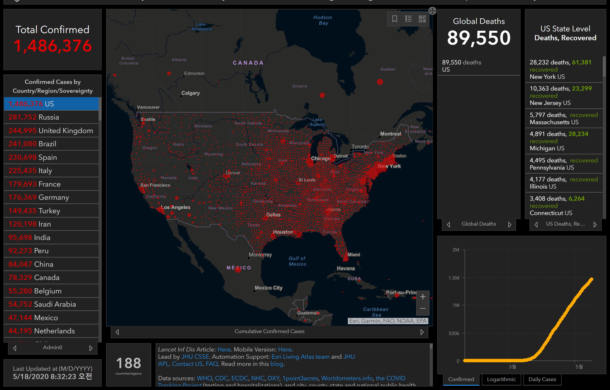
Task: Zoom out on the map
Action: coord(423,309)
